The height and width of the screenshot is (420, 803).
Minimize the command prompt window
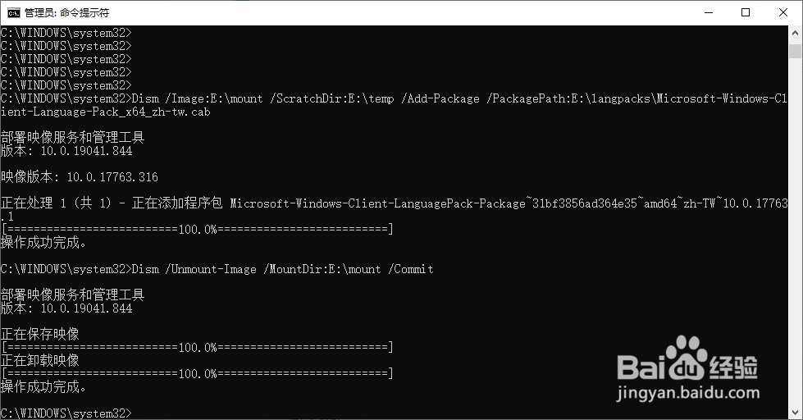[709, 12]
